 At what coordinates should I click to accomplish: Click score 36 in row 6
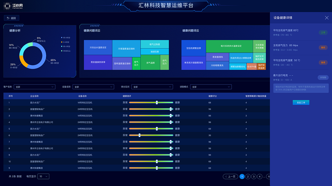pos(210,135)
